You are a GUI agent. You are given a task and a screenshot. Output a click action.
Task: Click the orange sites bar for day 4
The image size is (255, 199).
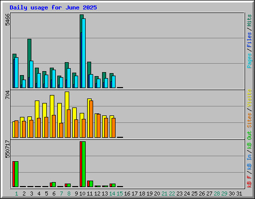39,128
